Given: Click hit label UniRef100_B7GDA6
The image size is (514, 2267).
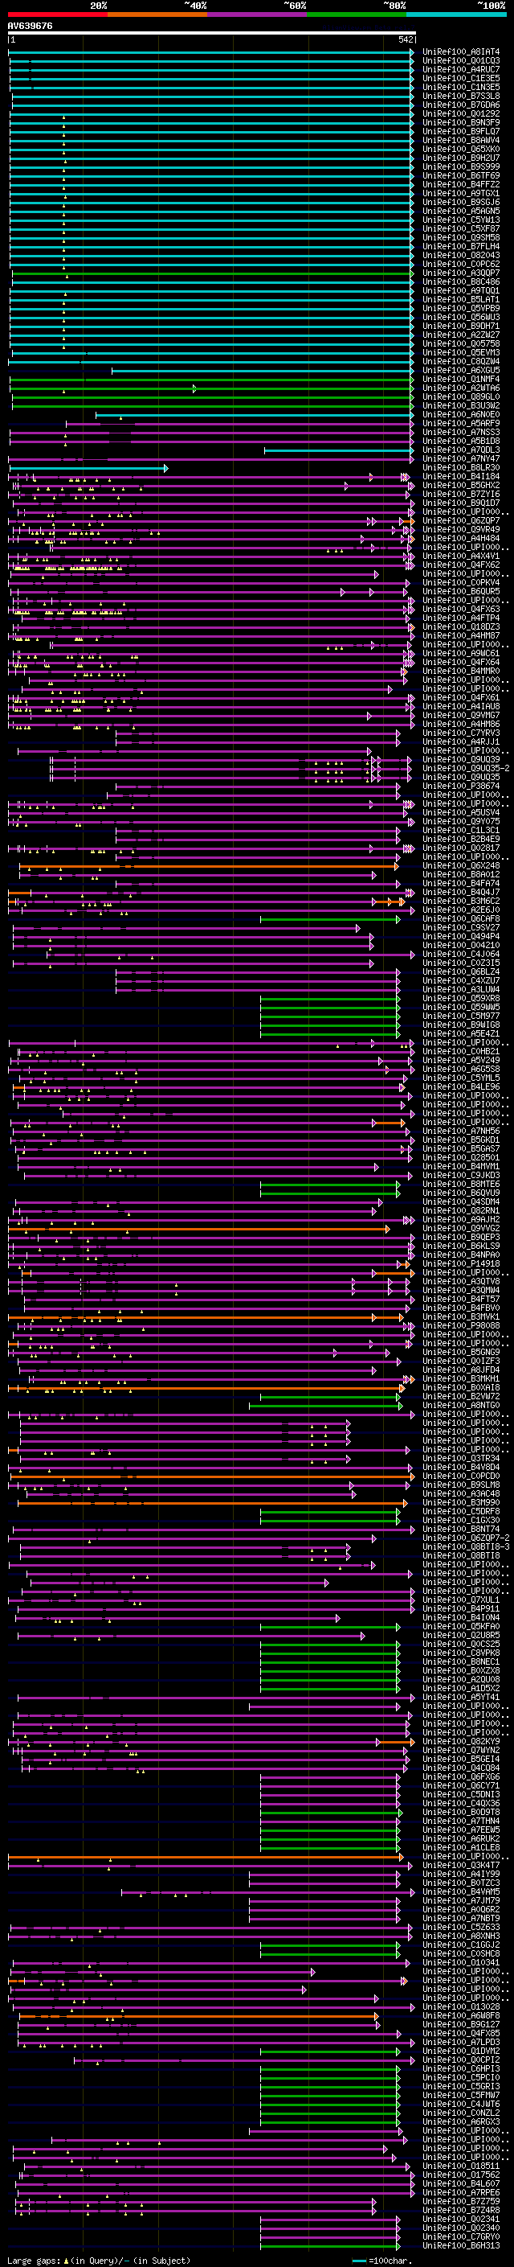Looking at the screenshot, I should 460,105.
